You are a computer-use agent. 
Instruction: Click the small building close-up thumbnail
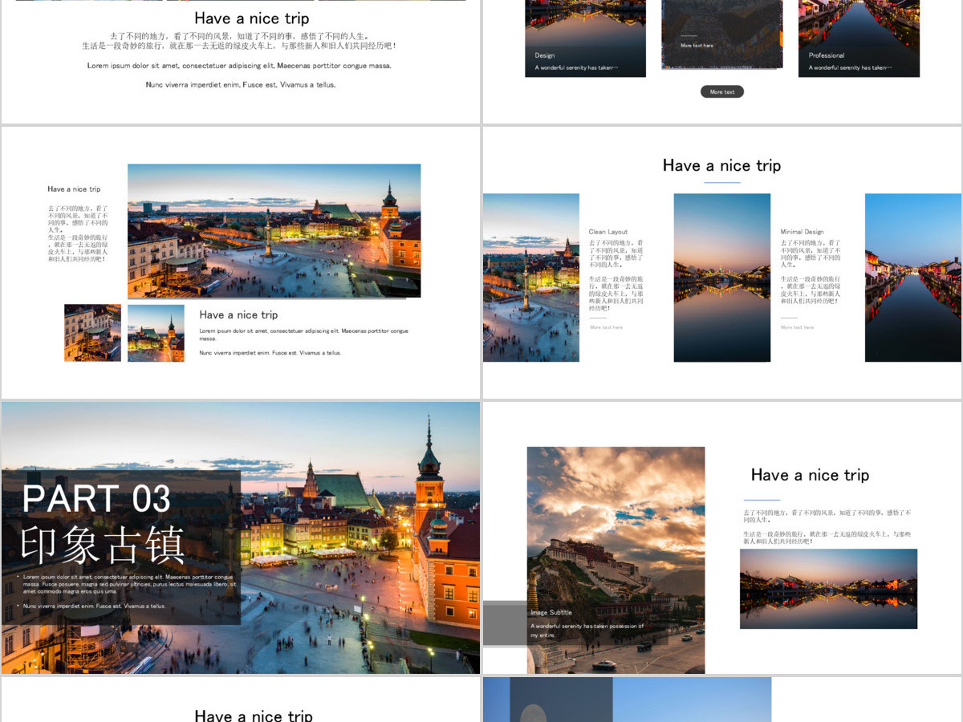(92, 333)
